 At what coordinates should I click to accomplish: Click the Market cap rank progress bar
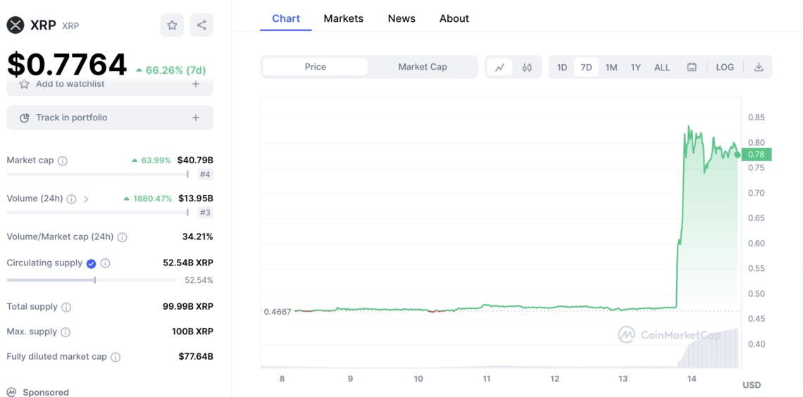[x=97, y=174]
